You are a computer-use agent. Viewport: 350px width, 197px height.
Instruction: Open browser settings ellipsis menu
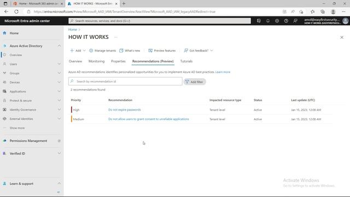click(x=343, y=11)
